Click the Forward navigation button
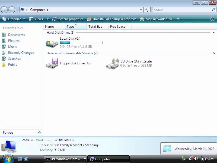The image size is (217, 163). (12, 10)
